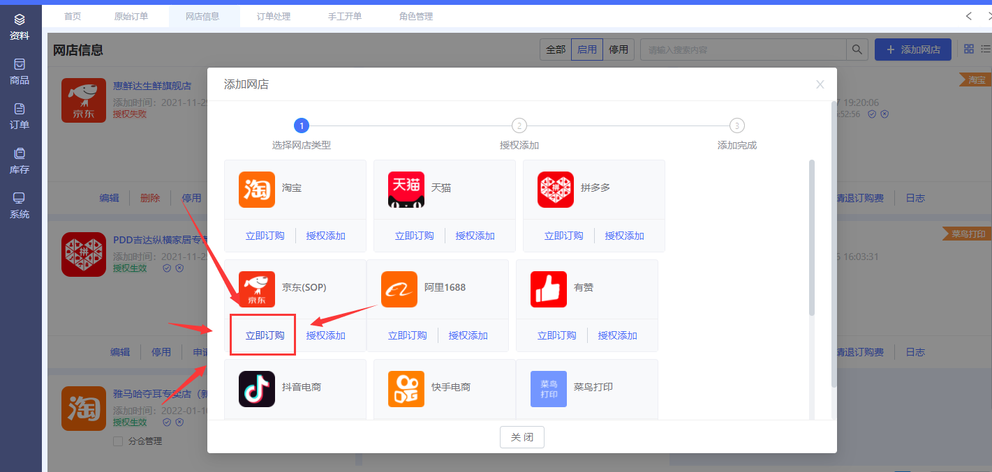Open the 商品 sidebar section

click(20, 72)
